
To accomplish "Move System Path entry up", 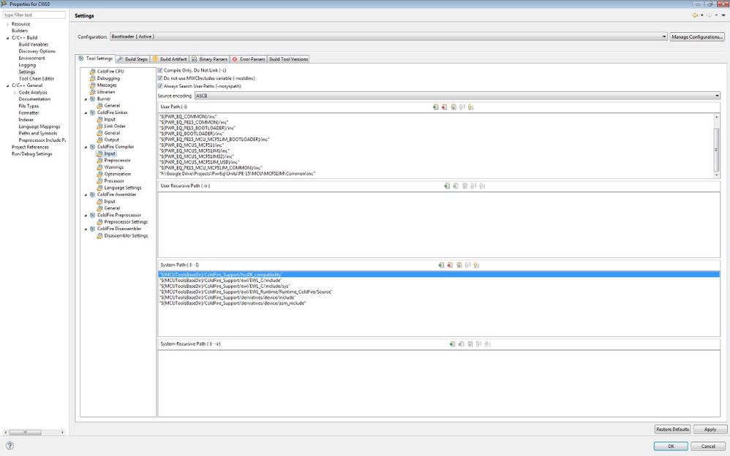I will [x=467, y=265].
